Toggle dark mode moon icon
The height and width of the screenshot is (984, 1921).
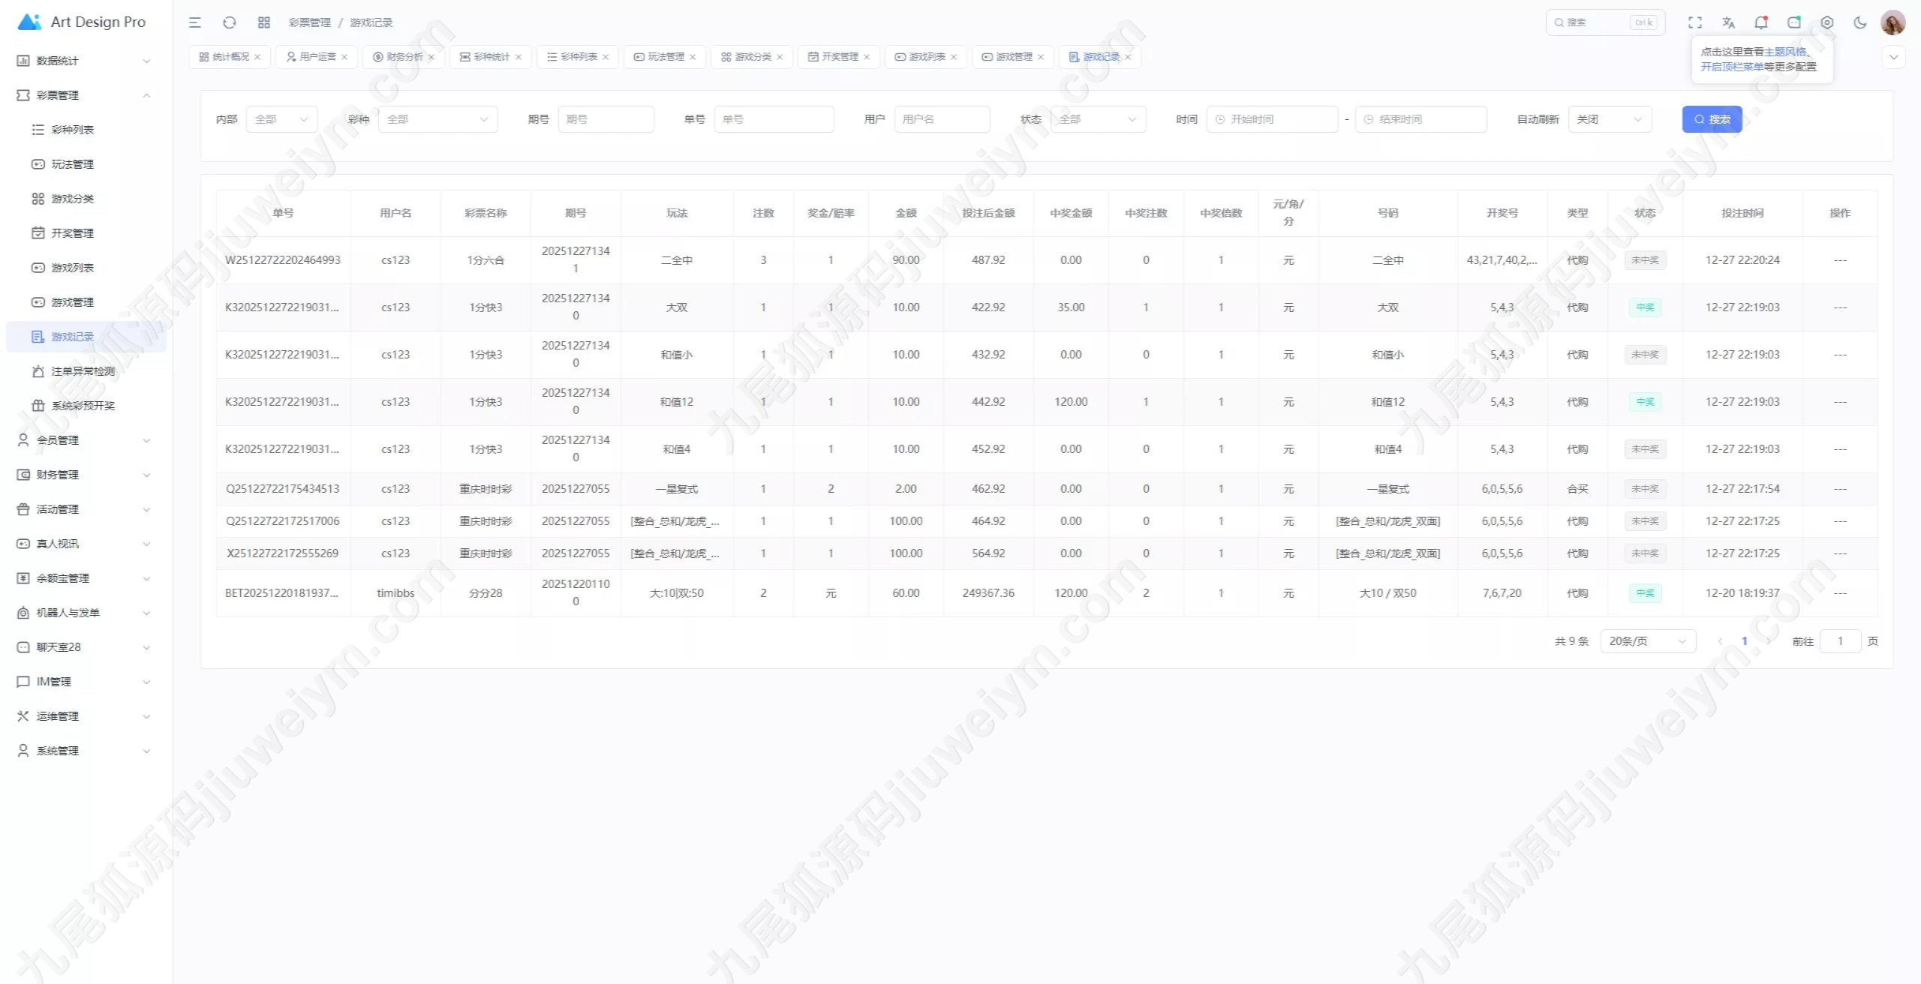click(x=1860, y=22)
